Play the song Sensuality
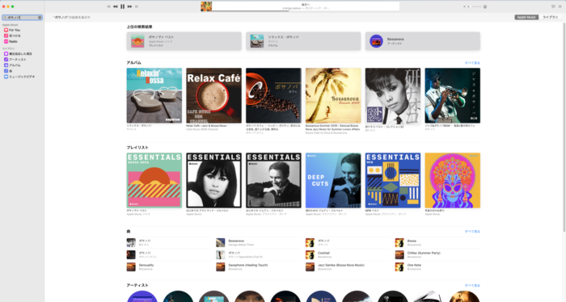 click(x=168, y=266)
